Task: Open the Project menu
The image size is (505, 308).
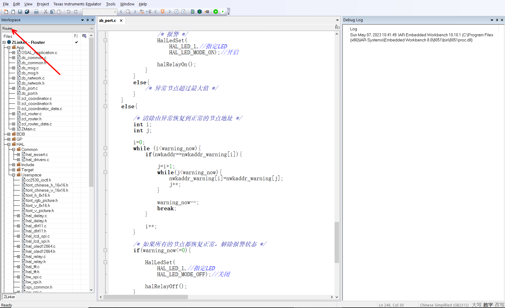Action: point(43,4)
